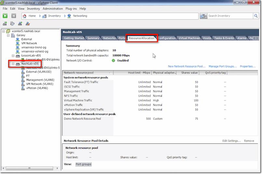Click the Inventory icon in breadcrumb
The height and width of the screenshot is (174, 262).
tap(44, 16)
